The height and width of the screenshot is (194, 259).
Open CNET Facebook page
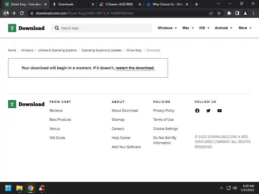coord(197,111)
